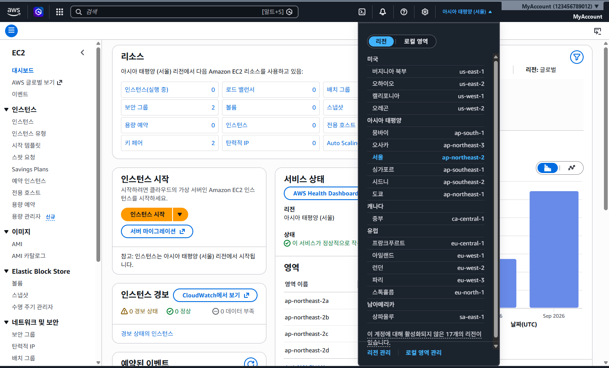Open the 보안 그룹 resource link
The width and height of the screenshot is (609, 368).
point(136,107)
